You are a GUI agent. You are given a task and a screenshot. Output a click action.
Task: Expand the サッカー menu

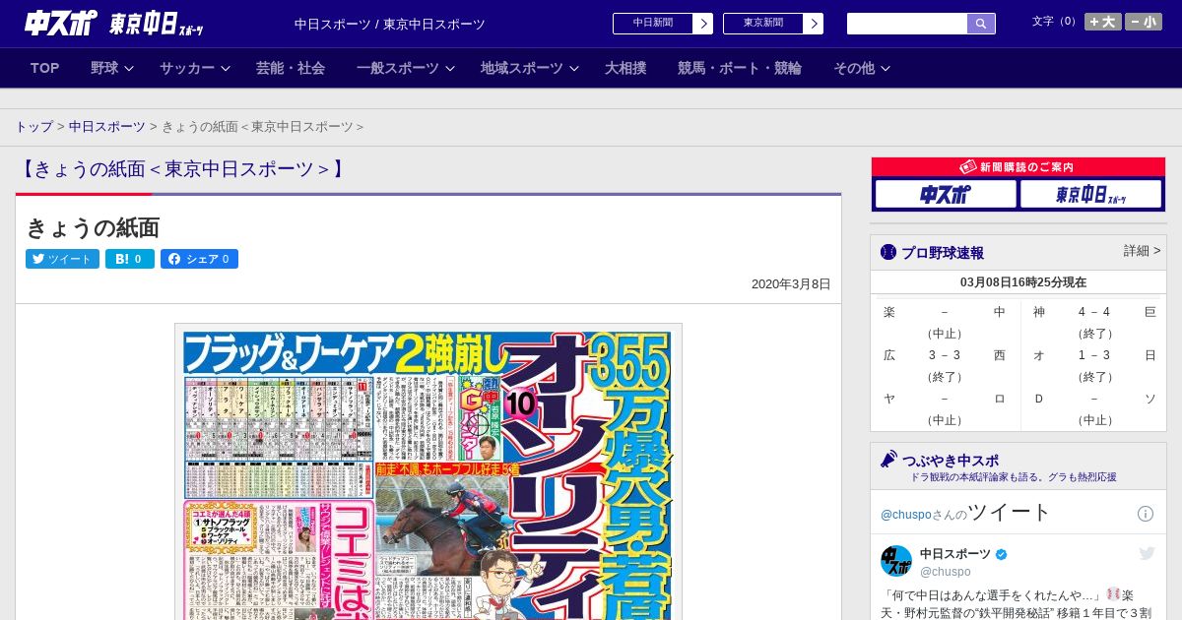pyautogui.click(x=195, y=68)
